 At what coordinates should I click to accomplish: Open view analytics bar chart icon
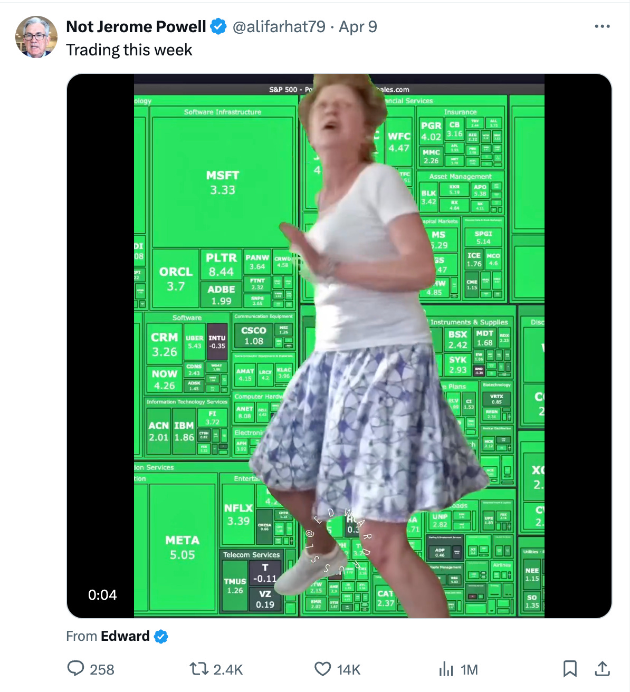pos(446,669)
